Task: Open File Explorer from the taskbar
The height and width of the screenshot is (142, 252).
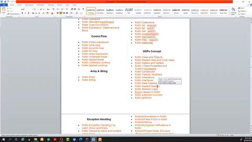Action: point(35,139)
